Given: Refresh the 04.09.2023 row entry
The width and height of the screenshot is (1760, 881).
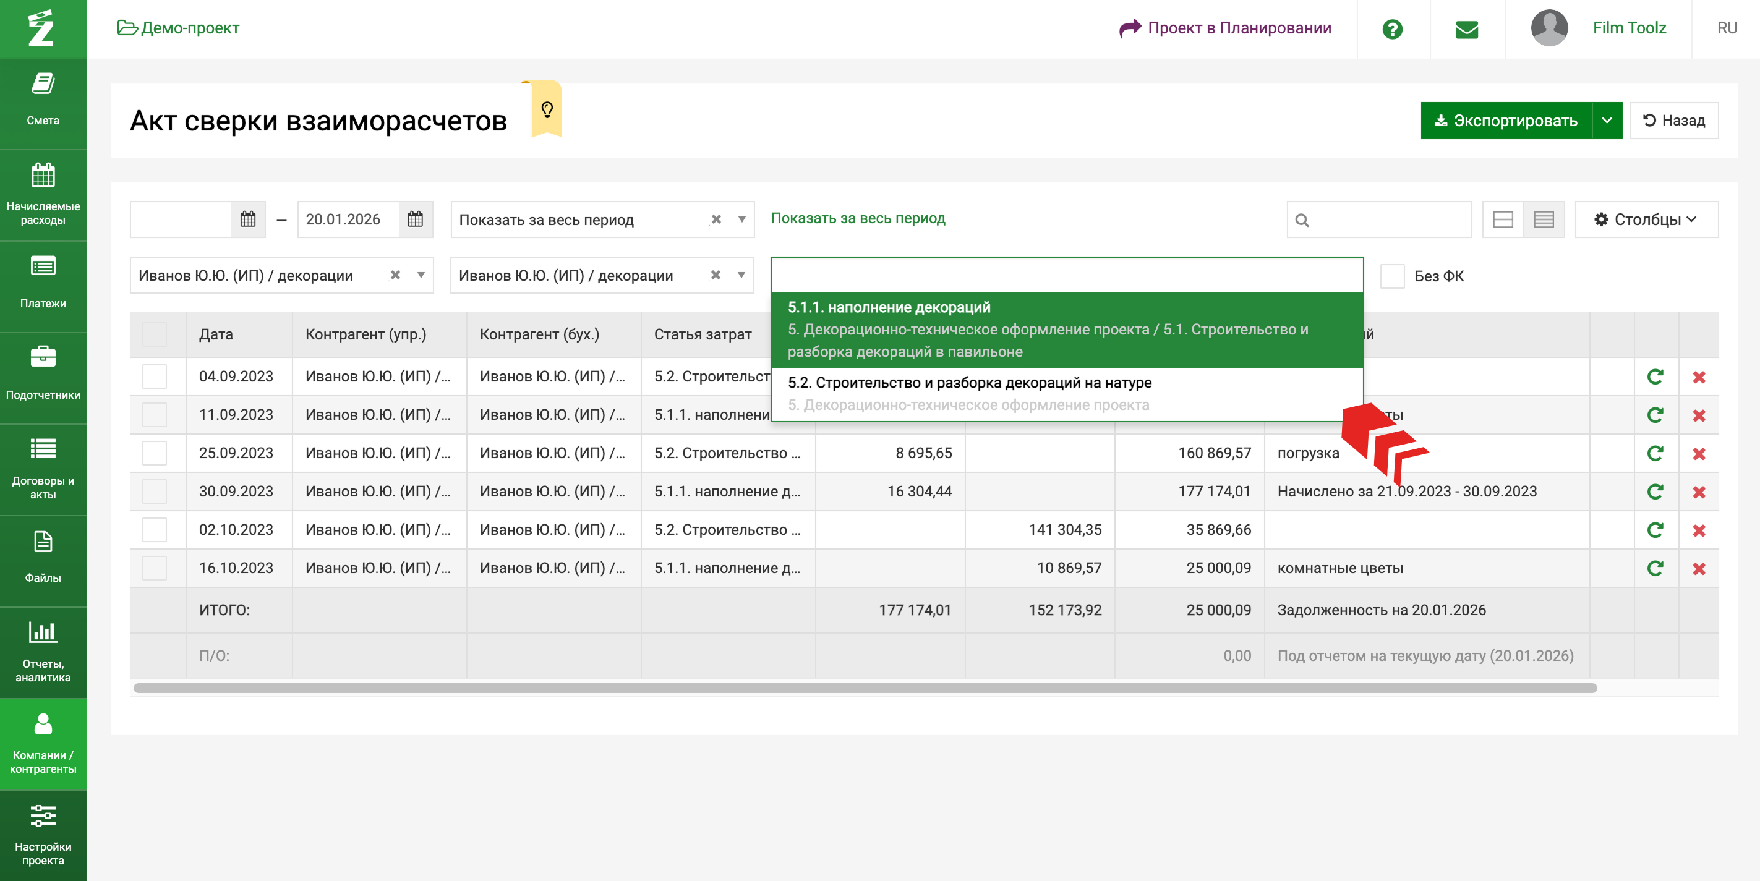Looking at the screenshot, I should tap(1655, 377).
